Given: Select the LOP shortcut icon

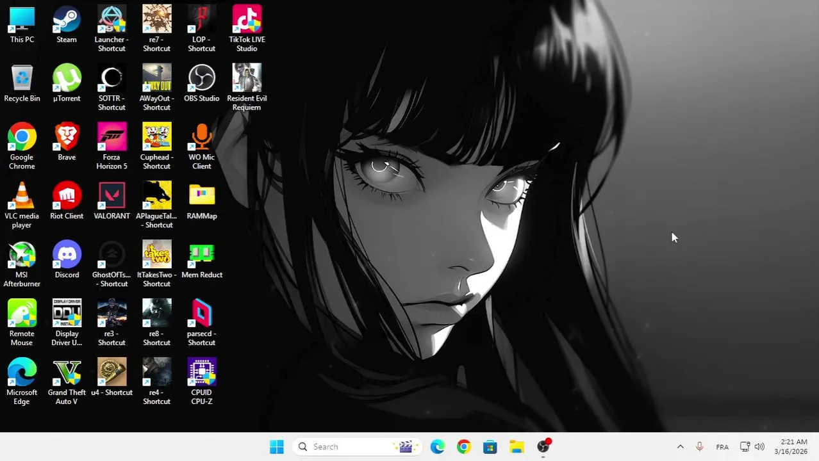Looking at the screenshot, I should 201,29.
